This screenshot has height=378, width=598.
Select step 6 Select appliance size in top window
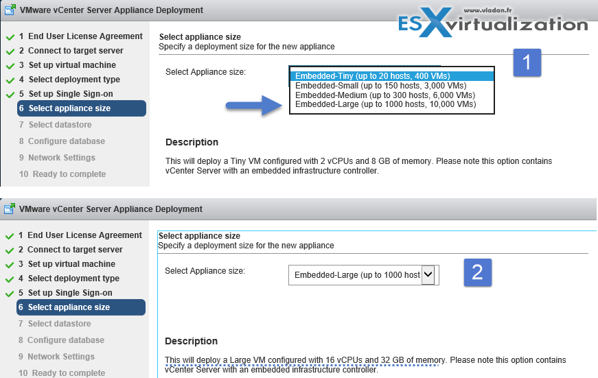pos(82,108)
